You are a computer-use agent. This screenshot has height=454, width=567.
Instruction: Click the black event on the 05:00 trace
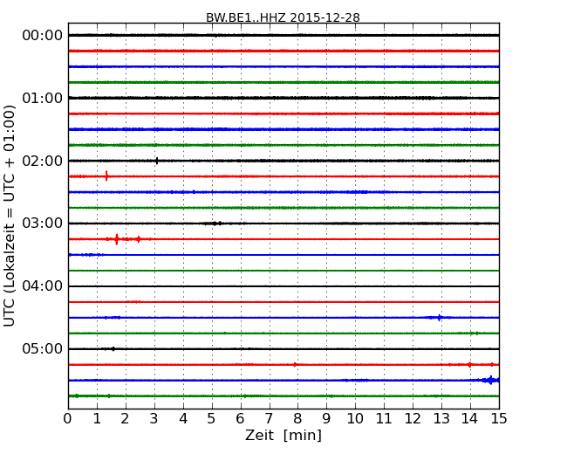pos(113,349)
